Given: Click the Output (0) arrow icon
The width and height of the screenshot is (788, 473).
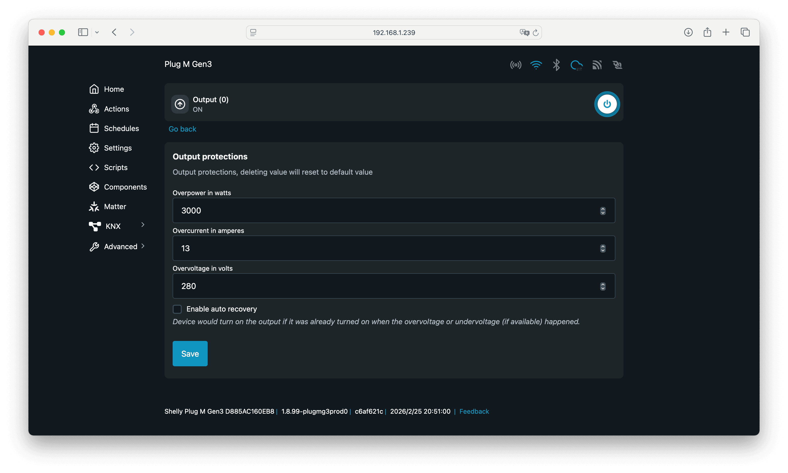Looking at the screenshot, I should click(x=180, y=104).
